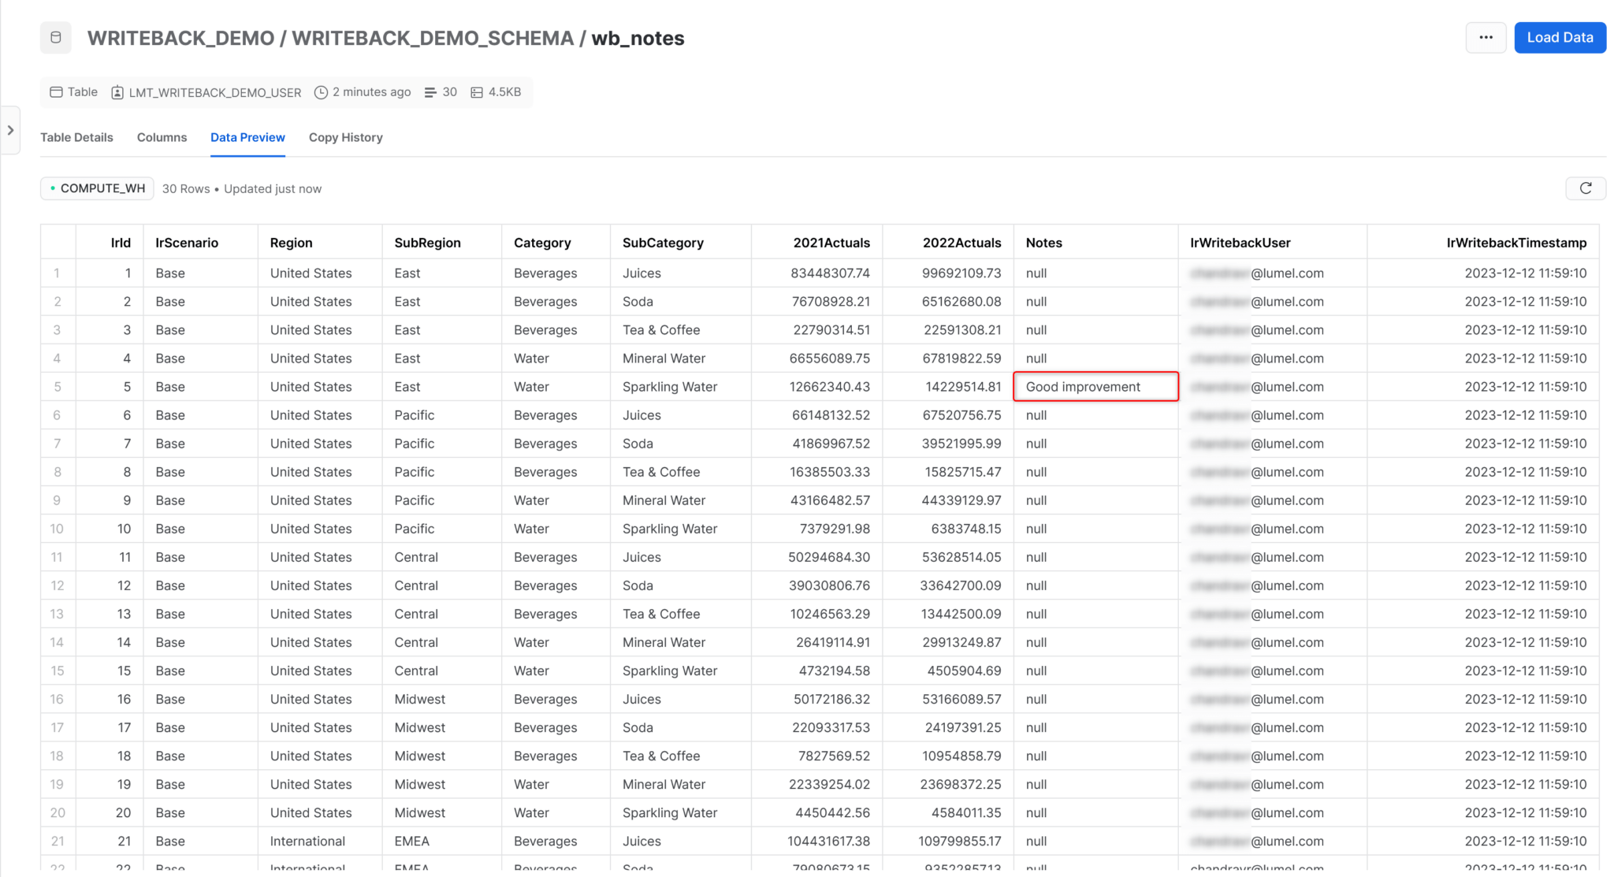Open the COMPUTE_WH warehouse selector
The height and width of the screenshot is (877, 1614).
click(97, 188)
